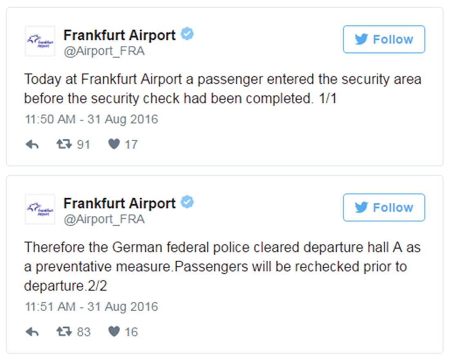The image size is (449, 360).
Task: Open the @Airport_FRA handle in first tweet
Action: pyautogui.click(x=104, y=51)
